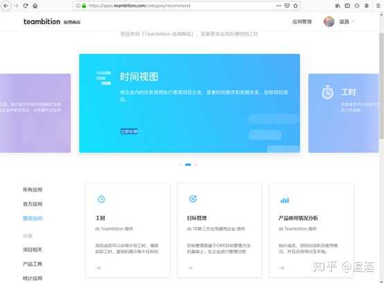Select the active middle carousel dot
384x283 pixels.
(188, 165)
